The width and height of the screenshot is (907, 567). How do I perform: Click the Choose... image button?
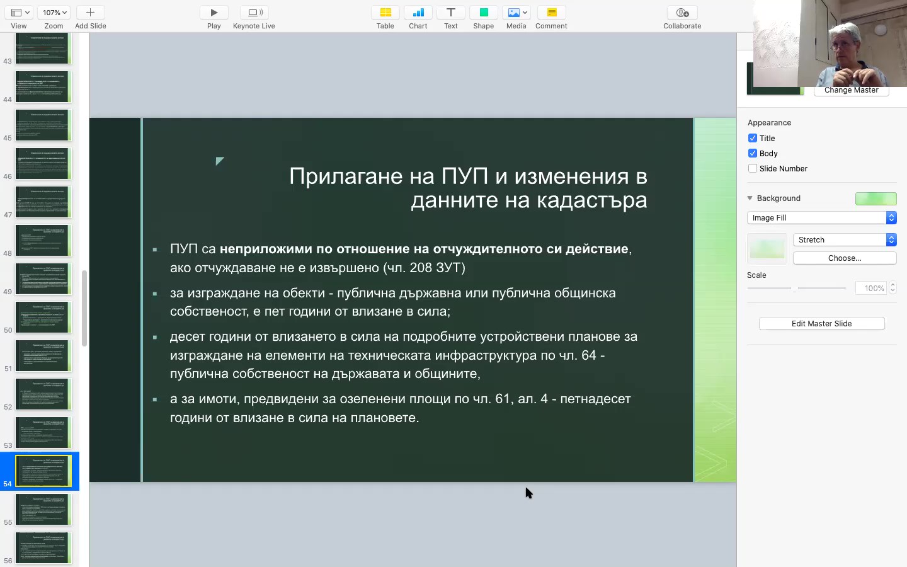pyautogui.click(x=844, y=258)
